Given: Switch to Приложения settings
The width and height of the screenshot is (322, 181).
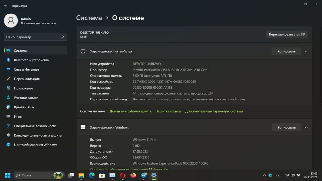Looking at the screenshot, I should [x=35, y=88].
